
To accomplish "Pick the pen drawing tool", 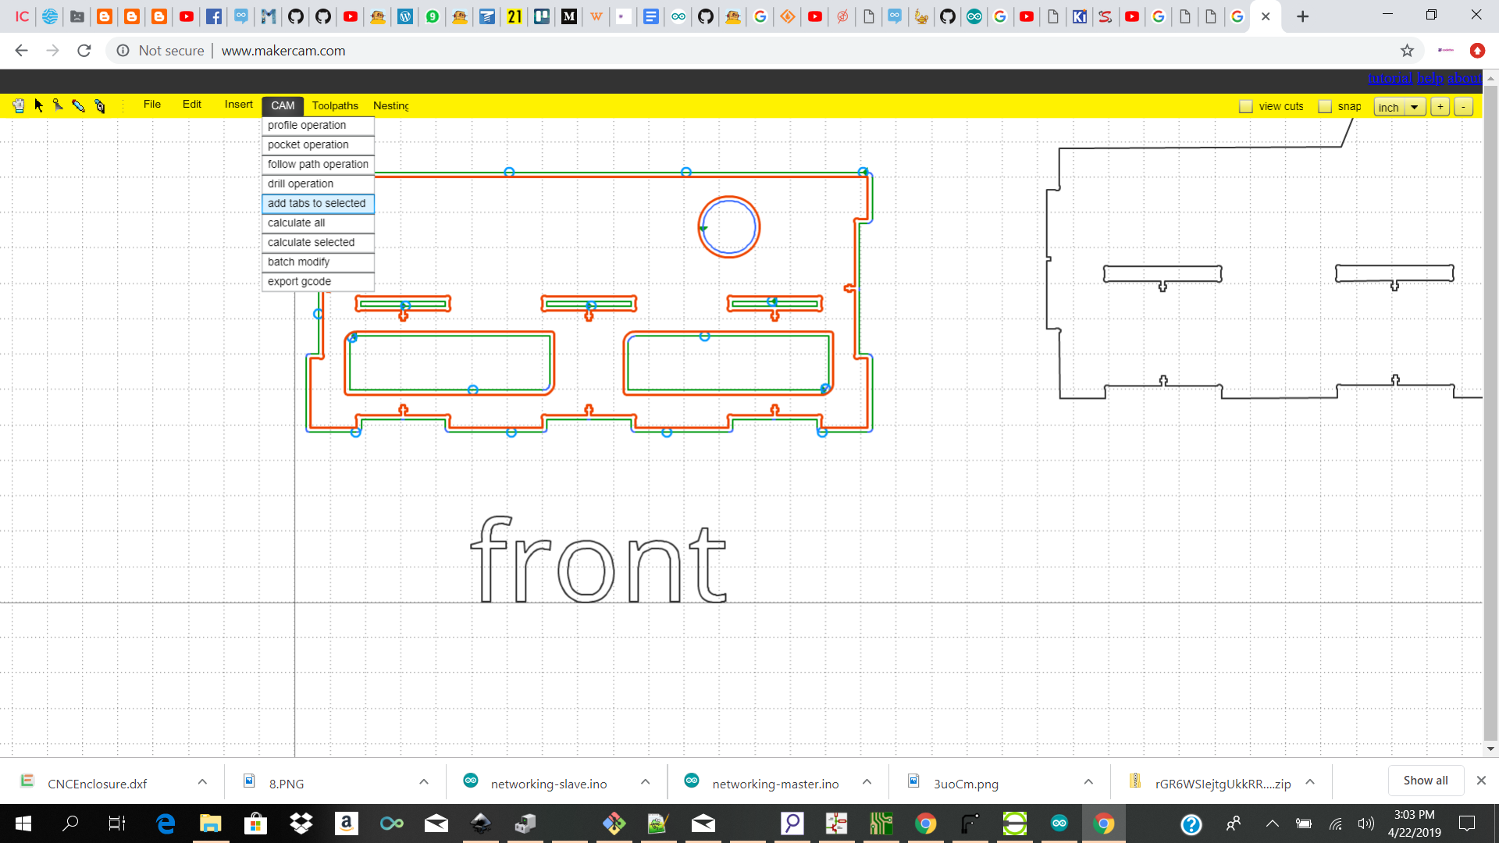I will pyautogui.click(x=78, y=105).
